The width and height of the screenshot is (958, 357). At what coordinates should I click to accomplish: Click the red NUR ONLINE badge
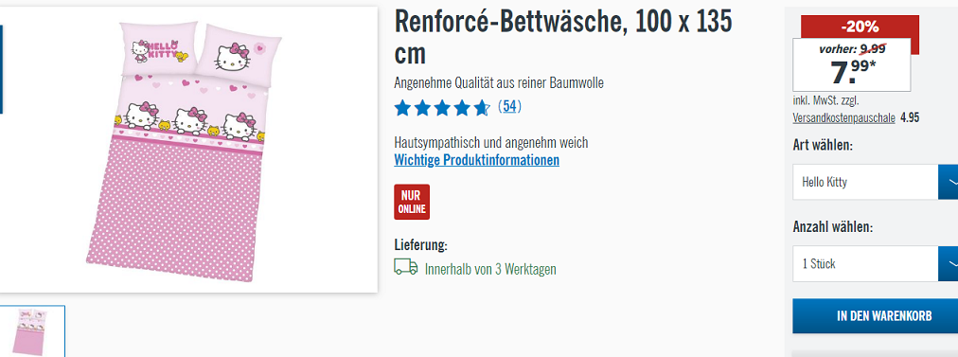(412, 202)
